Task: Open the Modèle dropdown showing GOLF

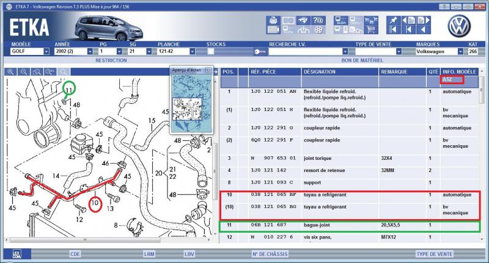Action: click(x=46, y=51)
